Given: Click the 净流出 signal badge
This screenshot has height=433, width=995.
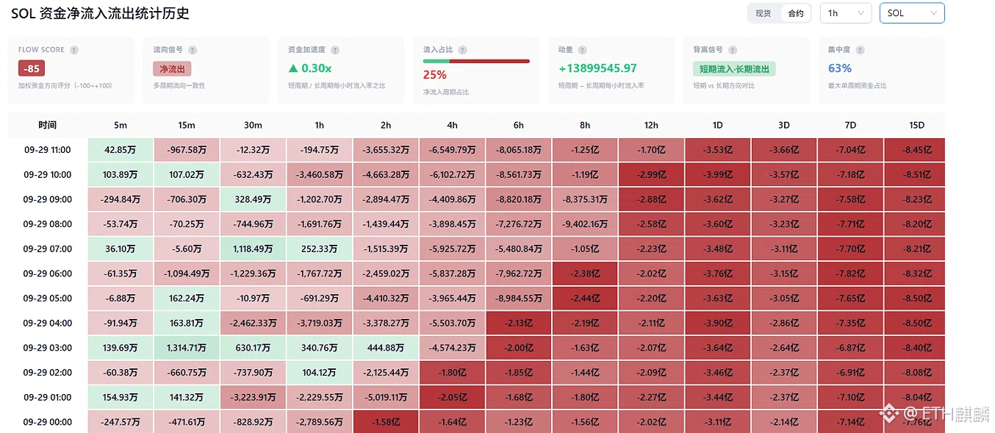Looking at the screenshot, I should click(x=173, y=69).
